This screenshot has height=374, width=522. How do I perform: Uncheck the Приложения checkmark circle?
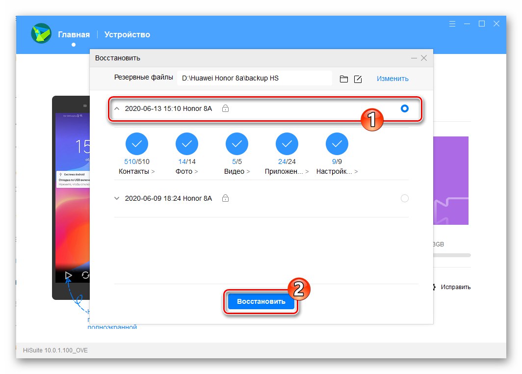pyautogui.click(x=287, y=144)
